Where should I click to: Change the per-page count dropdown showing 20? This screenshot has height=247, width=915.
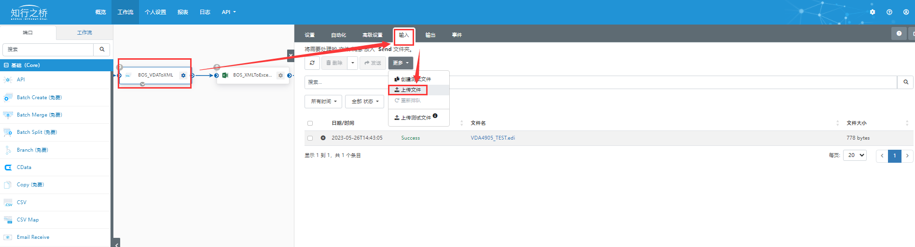pos(855,156)
